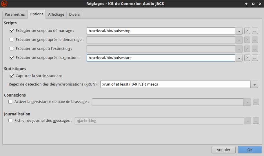This screenshot has height=156, width=264.
Task: Click the '>' button beside the pulsestop script
Action: (247, 31)
